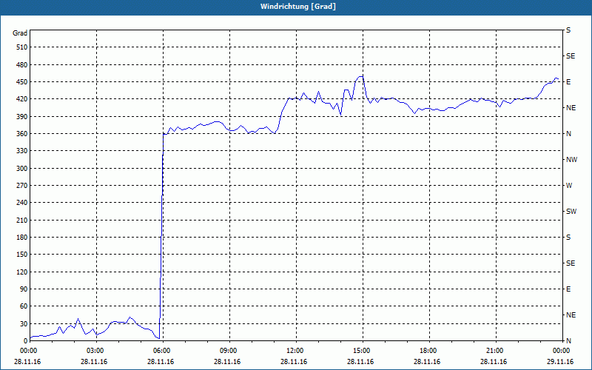Select the 'W' compass direction label
This screenshot has height=370, width=592.
(569, 186)
